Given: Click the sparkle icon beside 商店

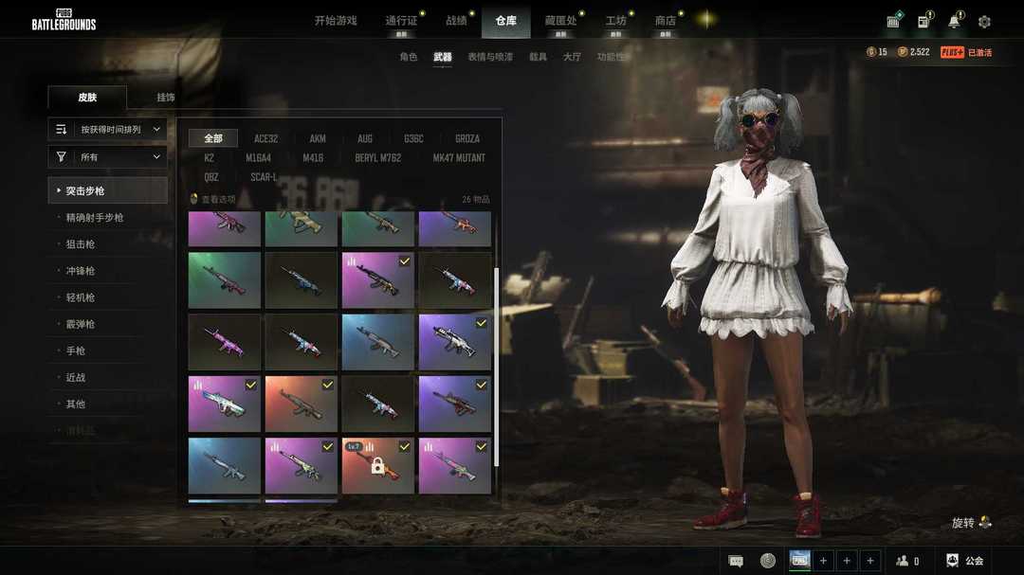Looking at the screenshot, I should pos(705,20).
